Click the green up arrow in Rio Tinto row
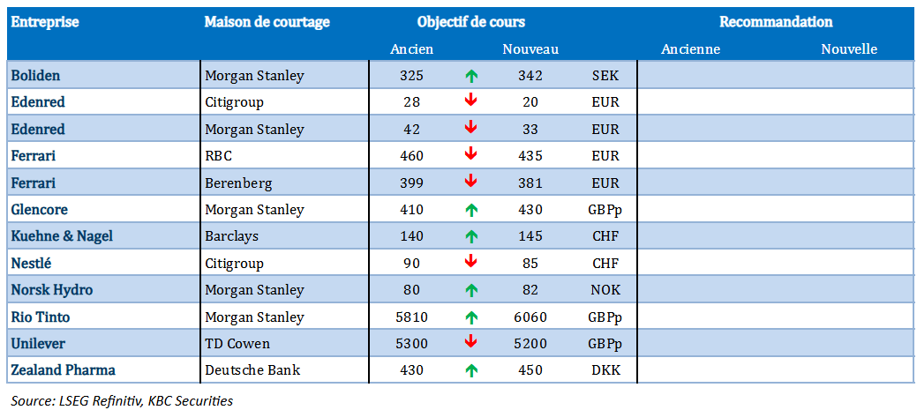917x410 pixels. 471,317
